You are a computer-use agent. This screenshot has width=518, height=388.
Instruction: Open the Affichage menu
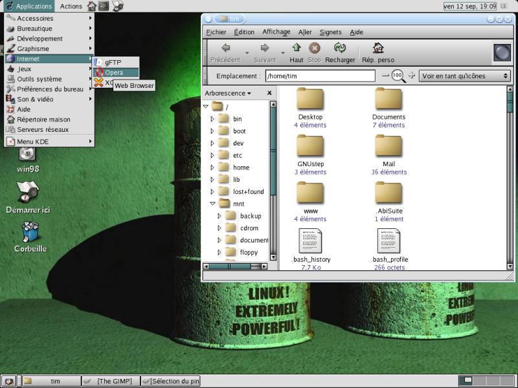276,32
